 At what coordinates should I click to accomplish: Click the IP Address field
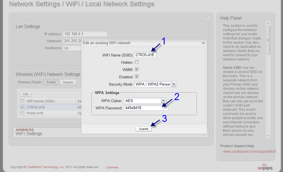tap(85, 34)
